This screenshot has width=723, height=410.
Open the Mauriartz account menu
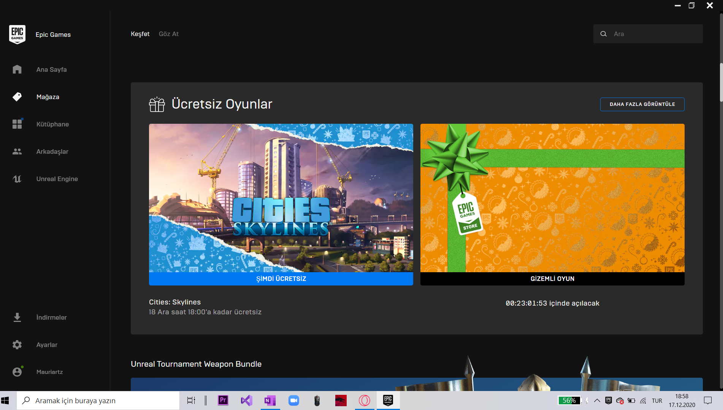click(x=50, y=372)
